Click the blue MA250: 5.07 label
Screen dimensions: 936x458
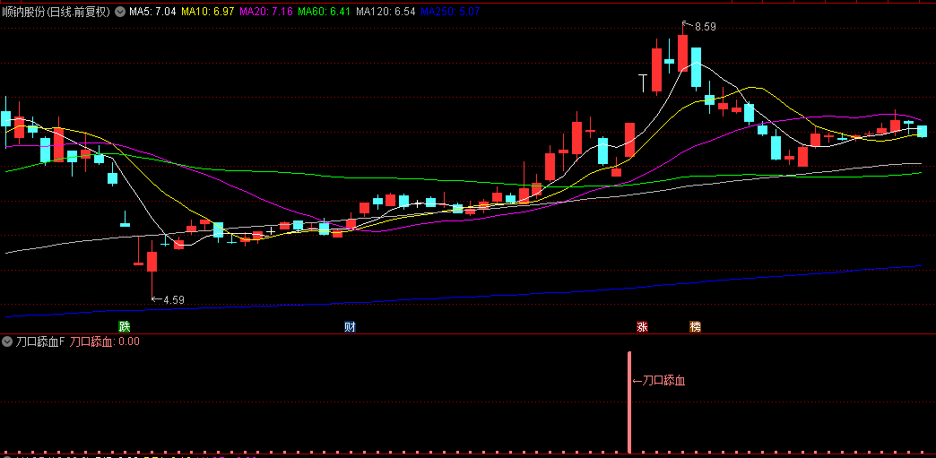[450, 12]
